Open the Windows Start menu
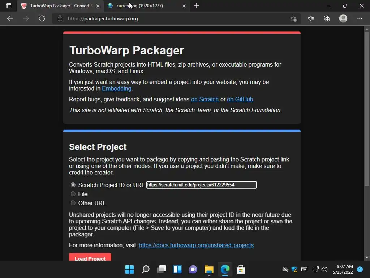370x278 pixels. click(x=129, y=269)
